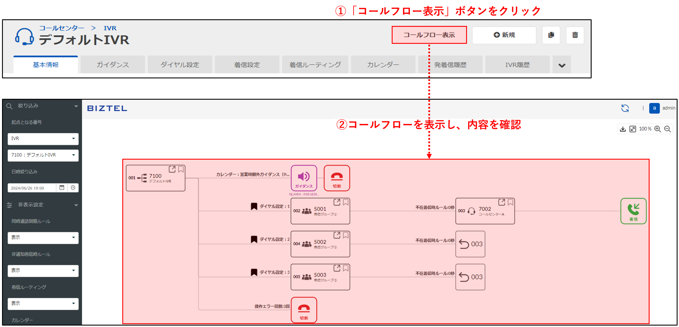Click the date-time field 2024/06/26 19:00
This screenshot has width=679, height=327.
pos(32,188)
